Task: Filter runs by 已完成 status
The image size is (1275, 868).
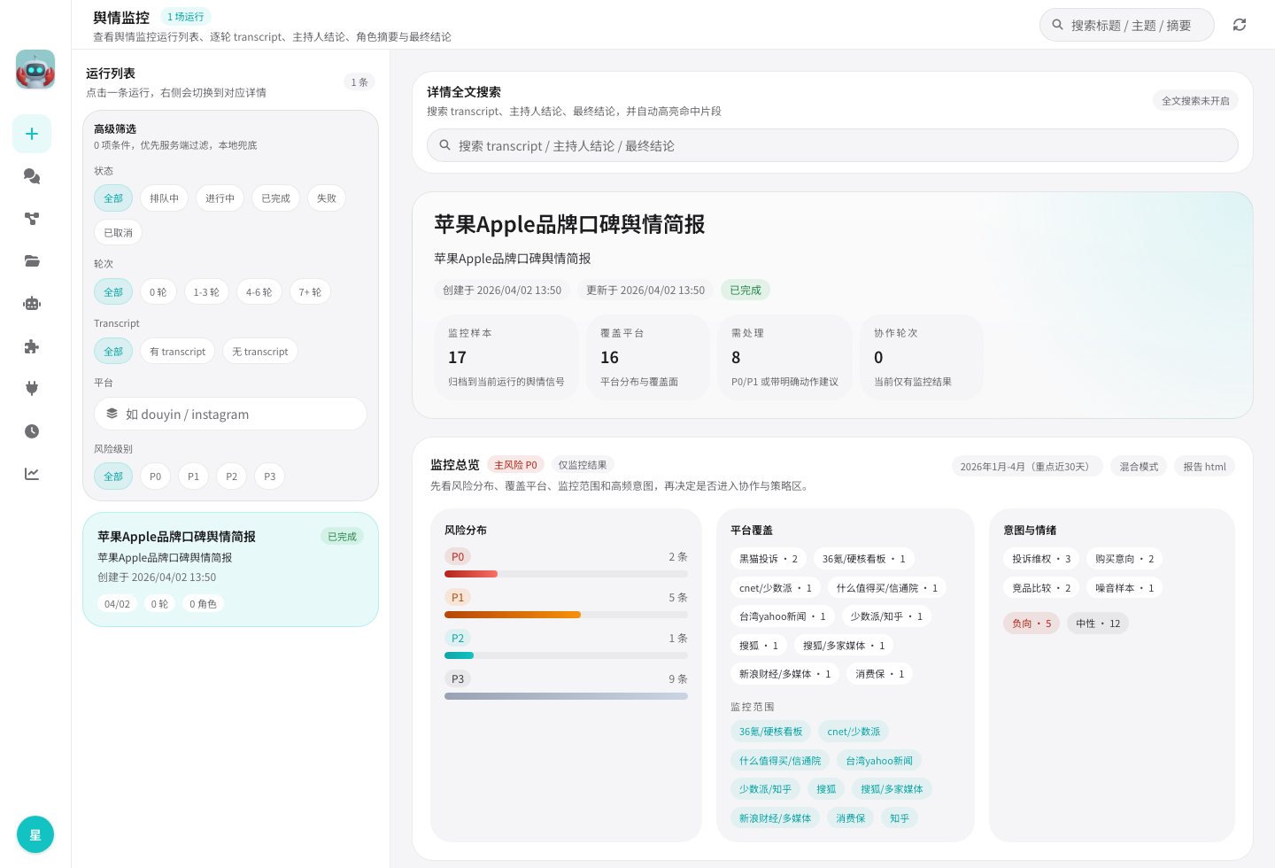Action: (275, 198)
